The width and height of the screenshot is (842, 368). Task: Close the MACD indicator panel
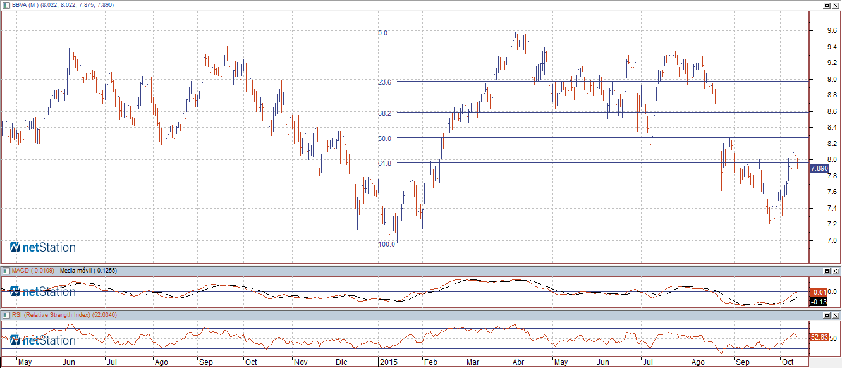[x=836, y=271]
